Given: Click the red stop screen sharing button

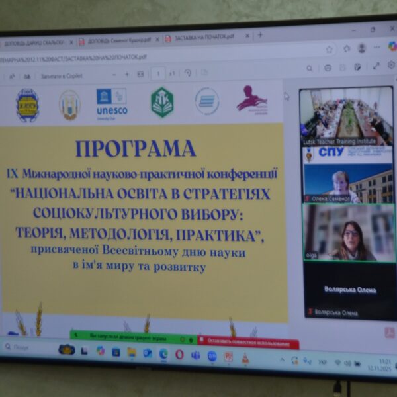Looking at the screenshot, I should [x=248, y=343].
